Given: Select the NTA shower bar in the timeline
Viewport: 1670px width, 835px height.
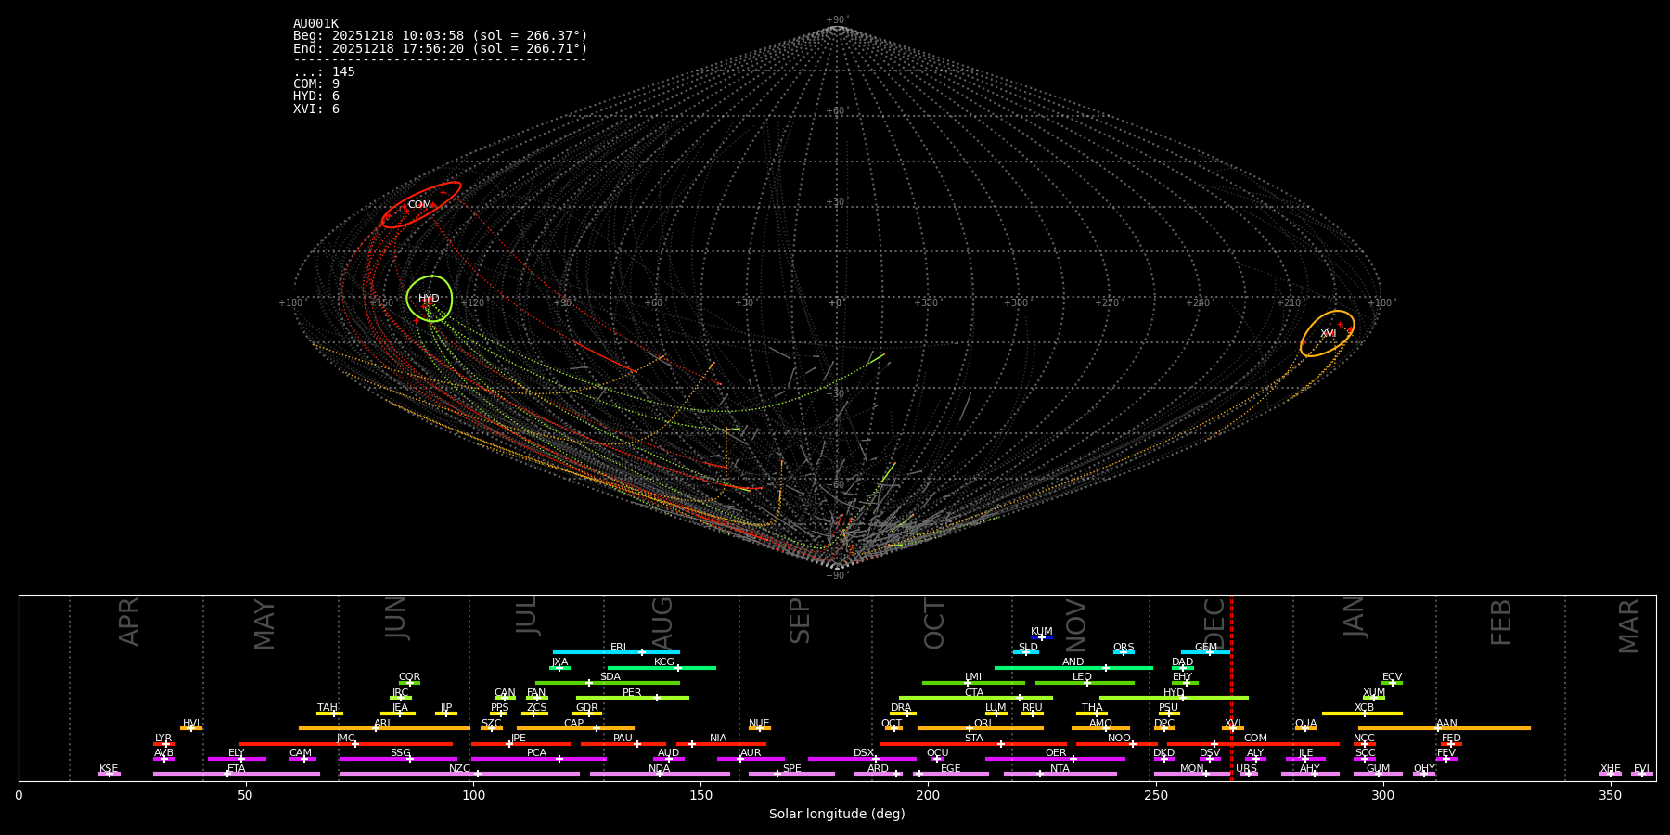Looking at the screenshot, I should (x=1060, y=774).
